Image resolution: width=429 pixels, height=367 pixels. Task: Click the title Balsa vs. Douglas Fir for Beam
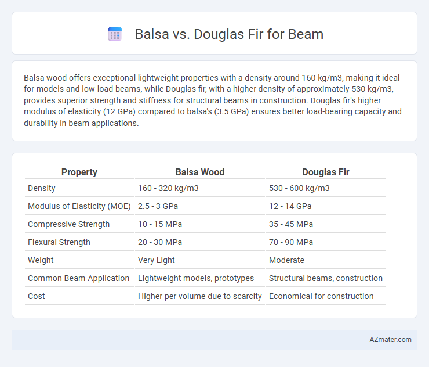tap(229, 34)
